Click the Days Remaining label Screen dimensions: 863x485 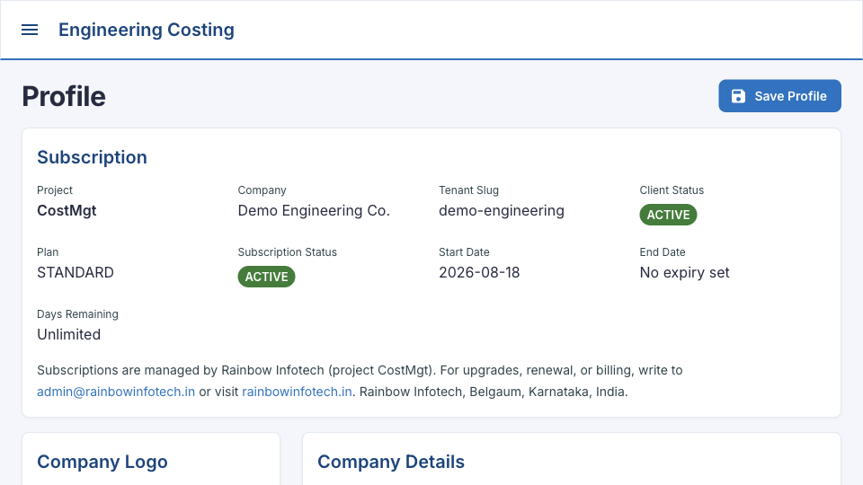77,314
